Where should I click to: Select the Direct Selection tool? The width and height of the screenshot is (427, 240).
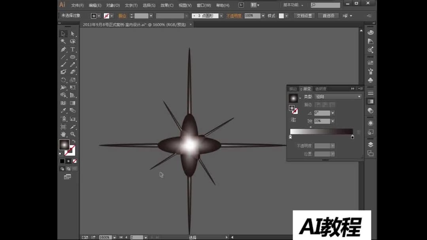click(x=73, y=33)
